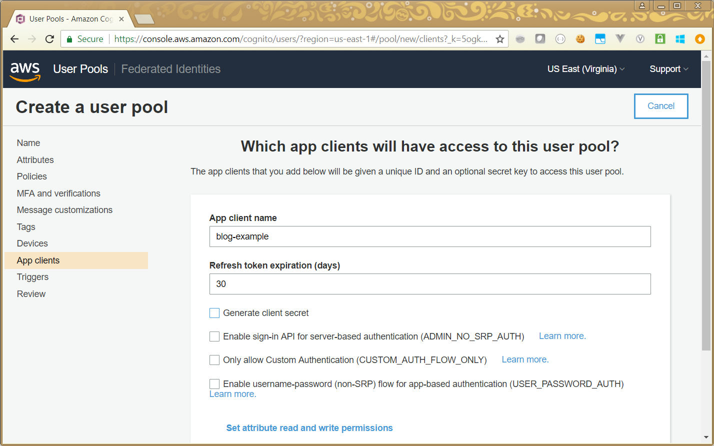The height and width of the screenshot is (446, 714).
Task: Bookmark this page with star icon
Action: click(499, 39)
